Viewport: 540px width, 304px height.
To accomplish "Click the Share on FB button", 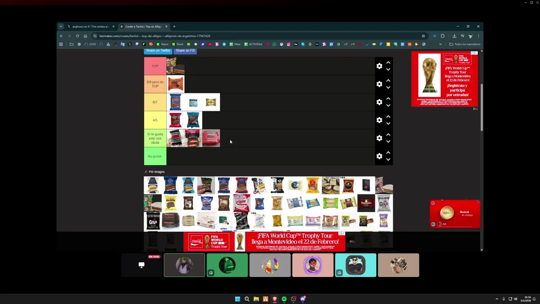I will click(185, 51).
